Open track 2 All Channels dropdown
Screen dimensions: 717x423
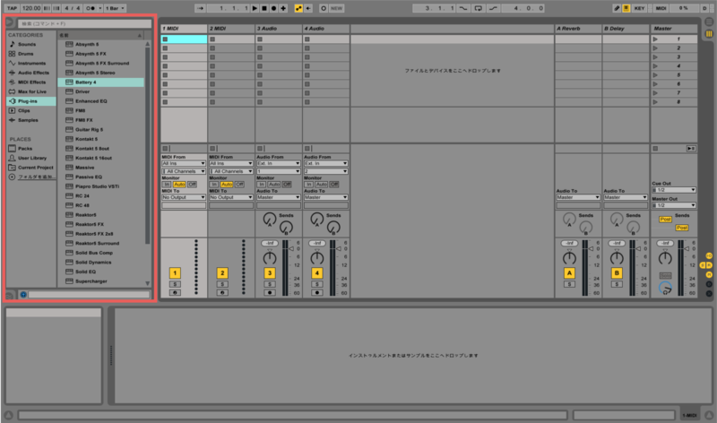[231, 171]
